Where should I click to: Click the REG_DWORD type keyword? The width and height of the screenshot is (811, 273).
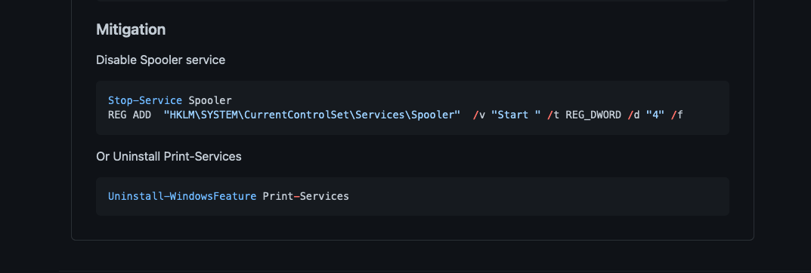593,115
